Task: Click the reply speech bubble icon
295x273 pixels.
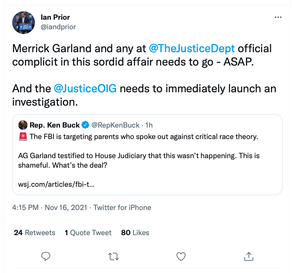Action: (x=46, y=256)
